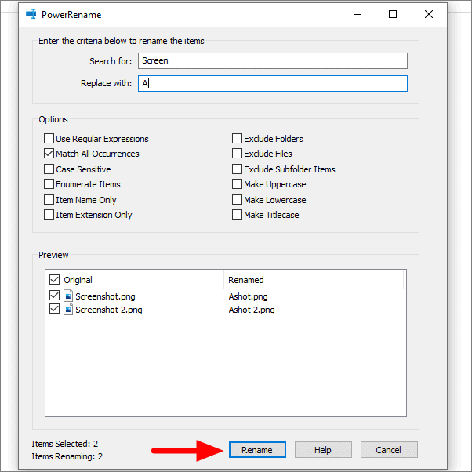
Task: Deselect Screenshot 2.png in preview list
Action: point(54,309)
